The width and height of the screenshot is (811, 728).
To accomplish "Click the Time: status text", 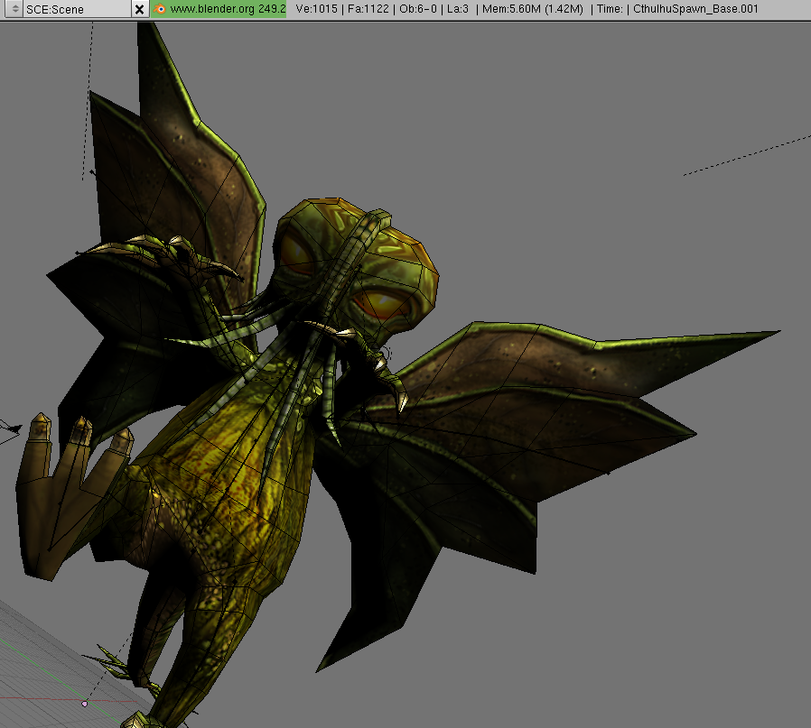I will [611, 9].
